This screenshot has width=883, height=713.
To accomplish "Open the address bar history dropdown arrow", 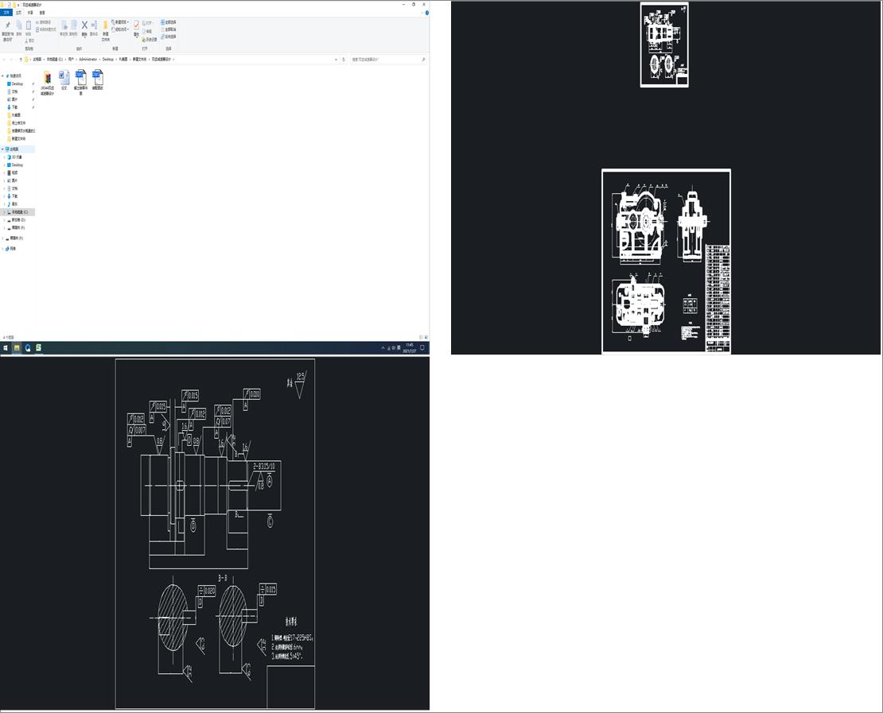I will [336, 59].
